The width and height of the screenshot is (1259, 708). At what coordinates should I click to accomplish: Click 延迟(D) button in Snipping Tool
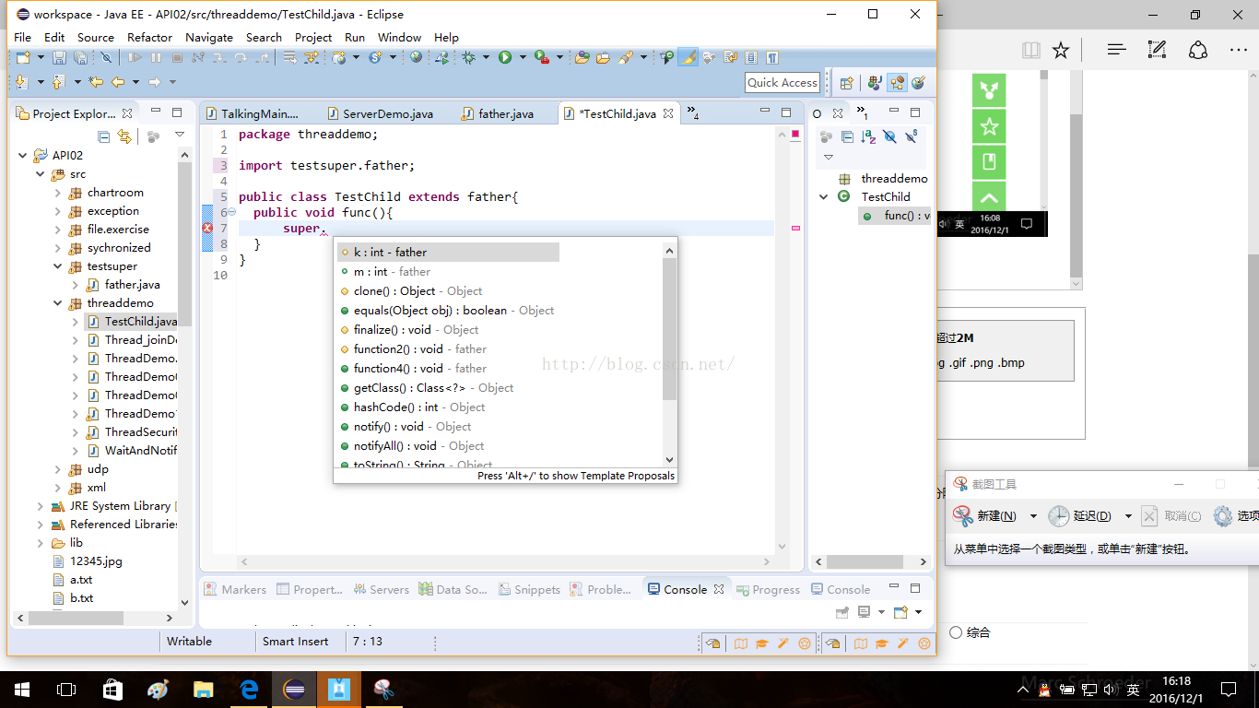1080,515
